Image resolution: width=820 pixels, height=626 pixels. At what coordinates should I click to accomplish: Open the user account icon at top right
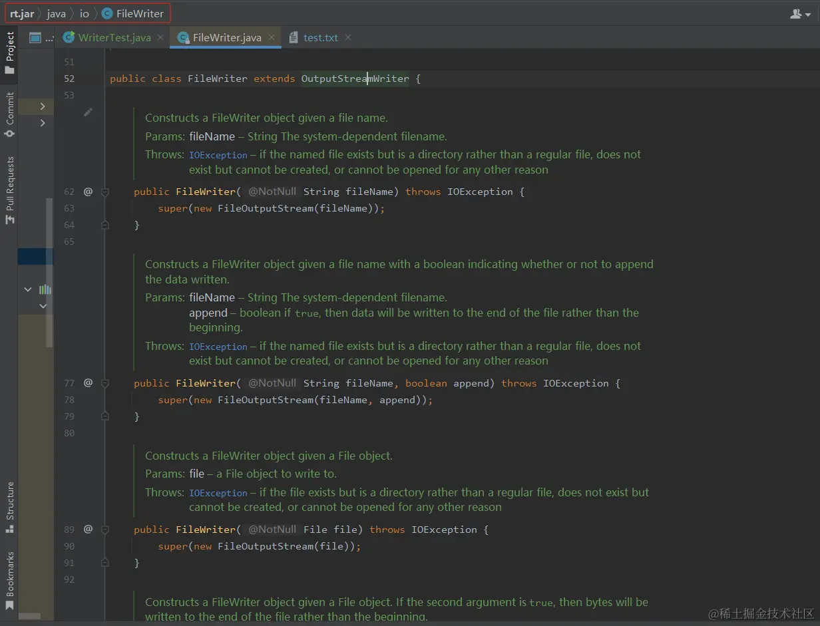799,13
